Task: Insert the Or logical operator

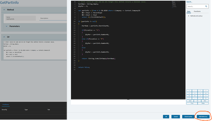Action: click(197, 101)
